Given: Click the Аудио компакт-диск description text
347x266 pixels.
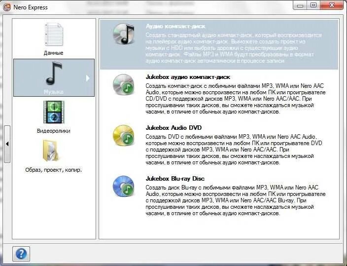Looking at the screenshot, I should [x=234, y=48].
